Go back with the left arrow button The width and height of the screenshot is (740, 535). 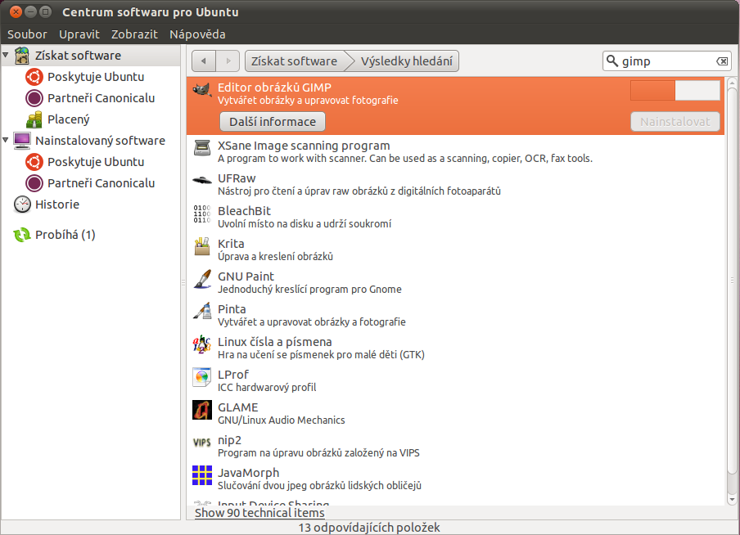204,61
